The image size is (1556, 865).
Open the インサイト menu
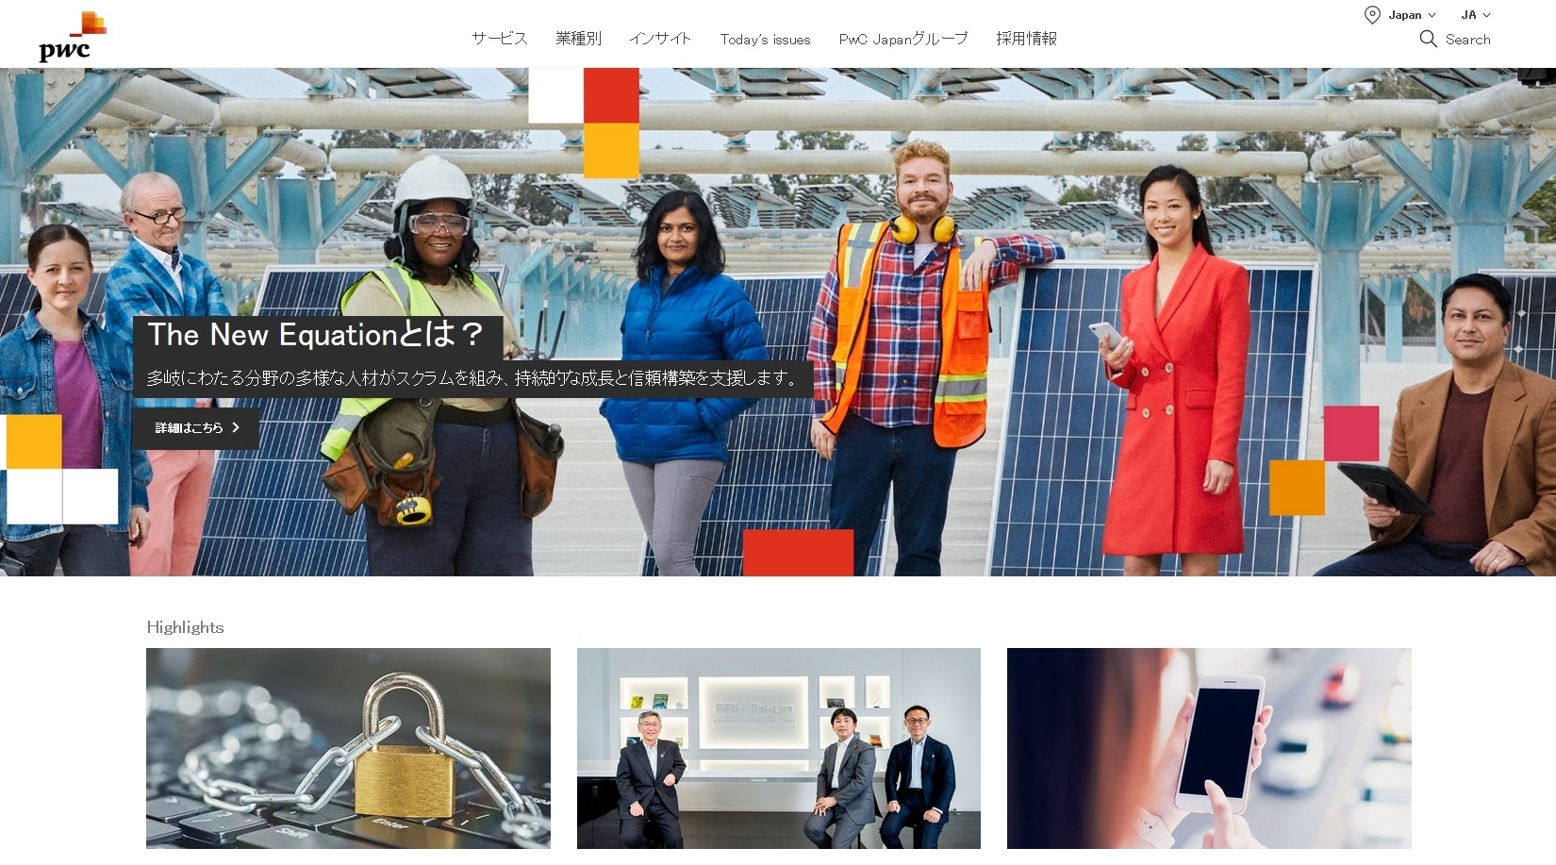click(x=660, y=39)
